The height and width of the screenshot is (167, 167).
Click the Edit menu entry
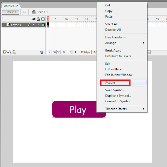coord(122,64)
